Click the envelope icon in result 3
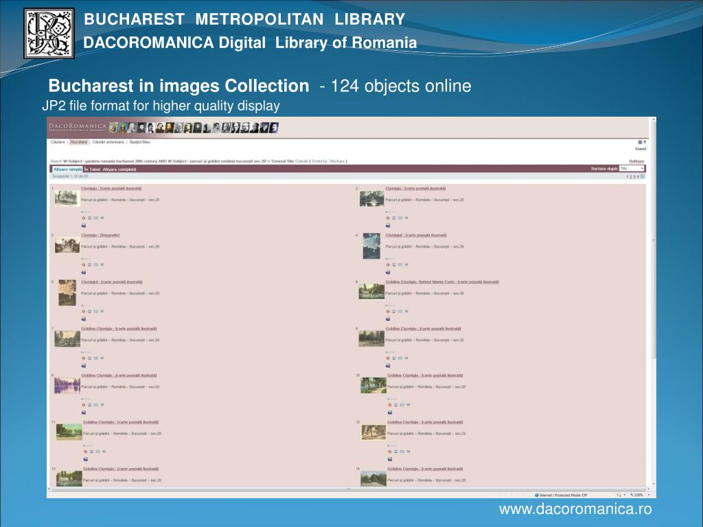 (x=96, y=264)
